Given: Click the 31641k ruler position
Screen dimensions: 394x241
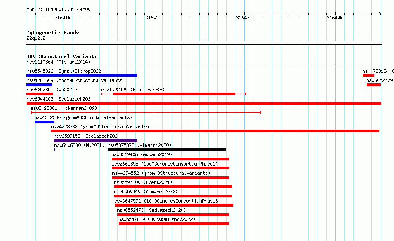Looking at the screenshot, I should 62,18.
